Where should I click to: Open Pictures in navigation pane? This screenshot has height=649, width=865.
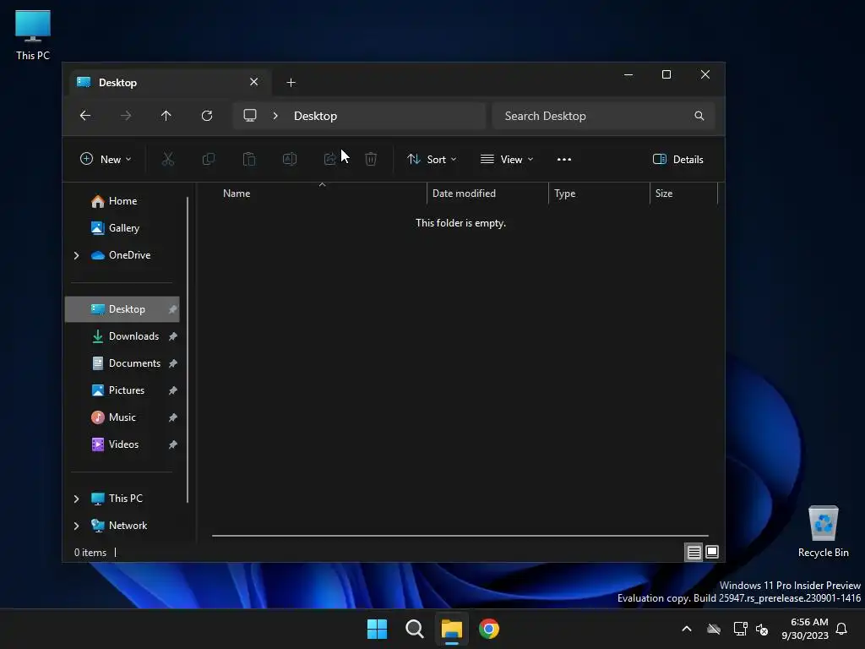tap(127, 390)
